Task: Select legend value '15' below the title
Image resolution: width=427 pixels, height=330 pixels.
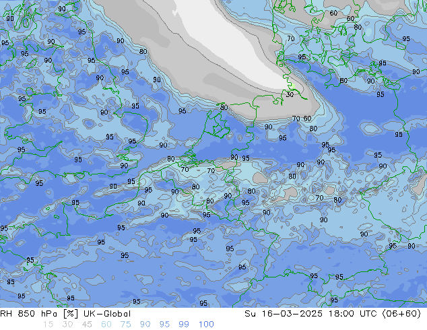Action: coord(48,325)
